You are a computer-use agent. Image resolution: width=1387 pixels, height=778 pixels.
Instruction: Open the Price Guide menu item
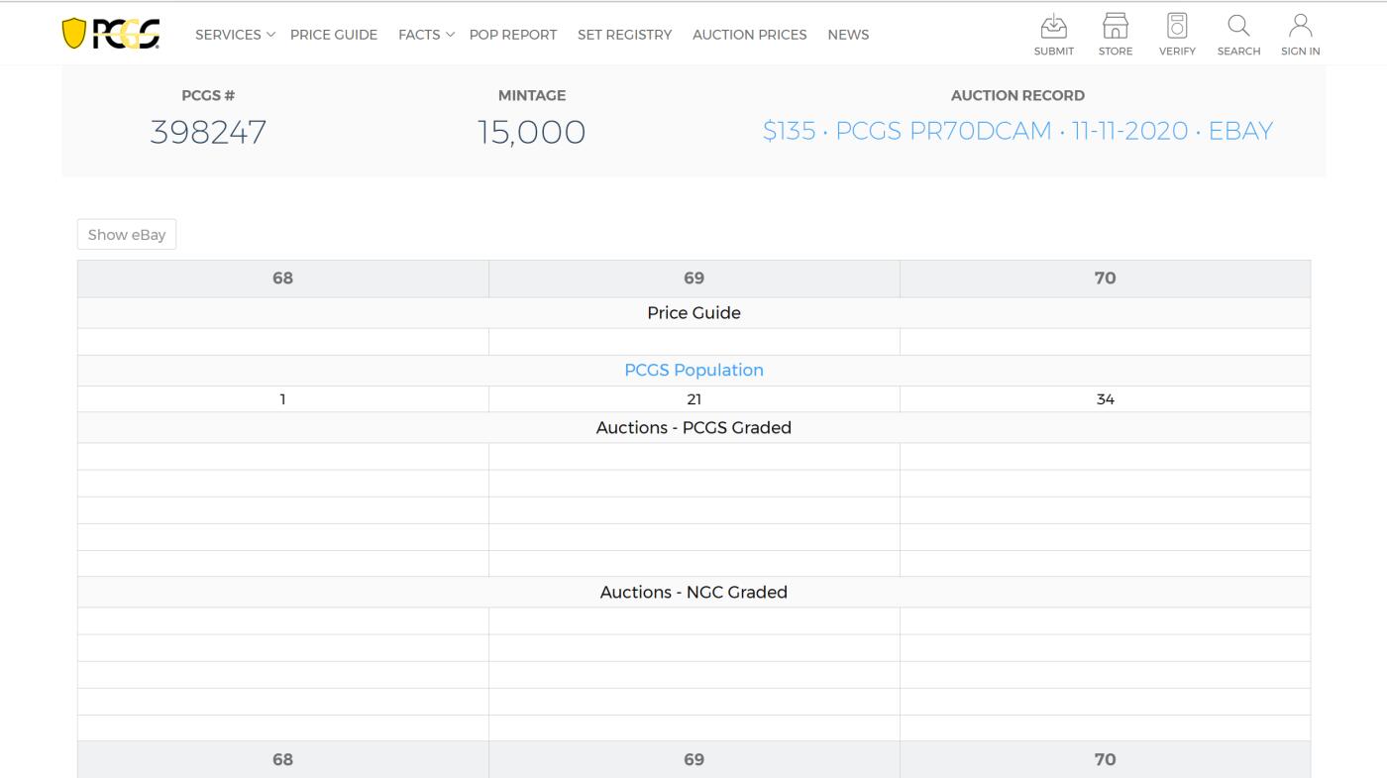[334, 35]
